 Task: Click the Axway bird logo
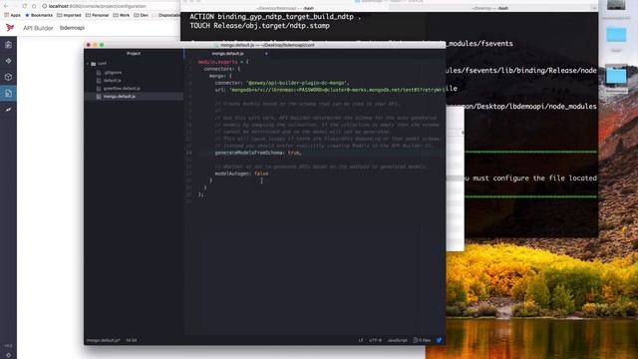pos(10,27)
